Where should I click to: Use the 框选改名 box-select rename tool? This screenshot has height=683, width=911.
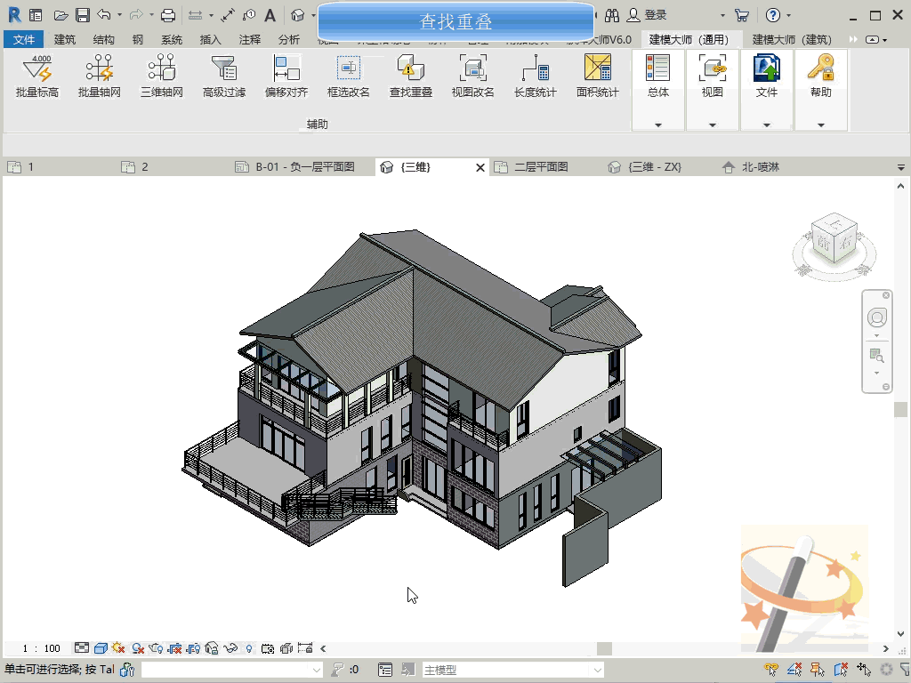[x=349, y=76]
